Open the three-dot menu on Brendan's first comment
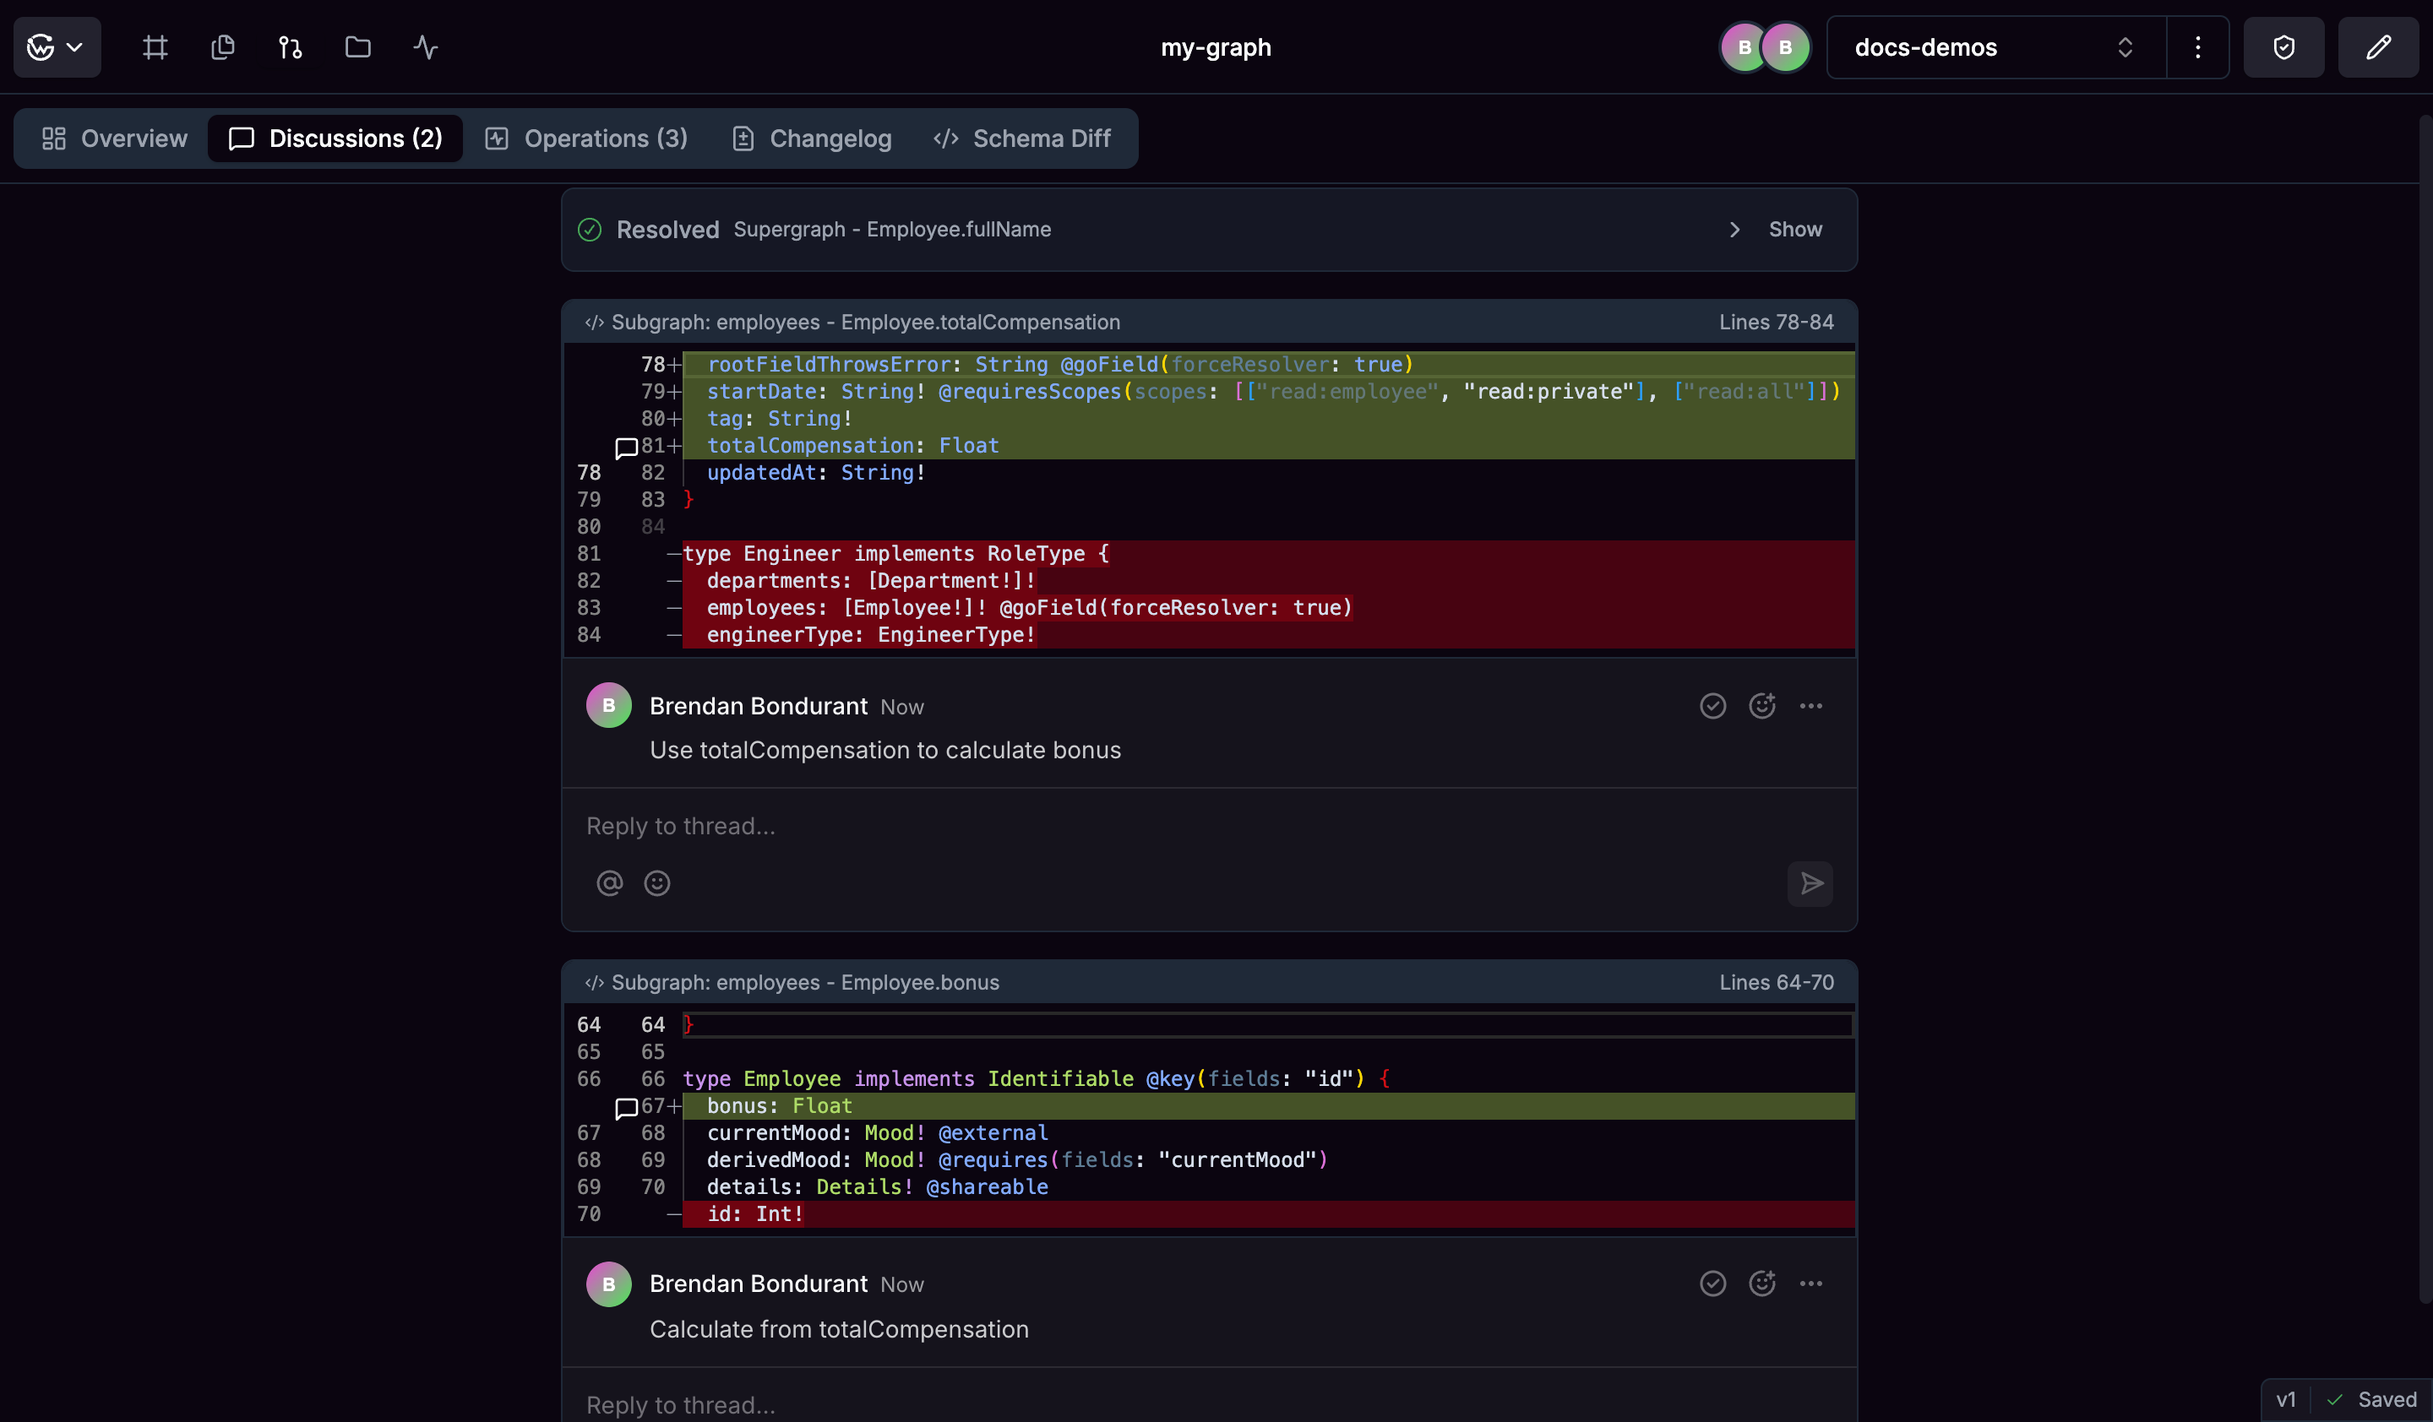The image size is (2433, 1422). [x=1811, y=705]
